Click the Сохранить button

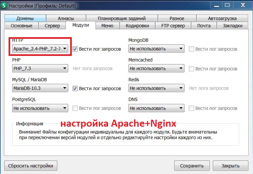(191, 166)
